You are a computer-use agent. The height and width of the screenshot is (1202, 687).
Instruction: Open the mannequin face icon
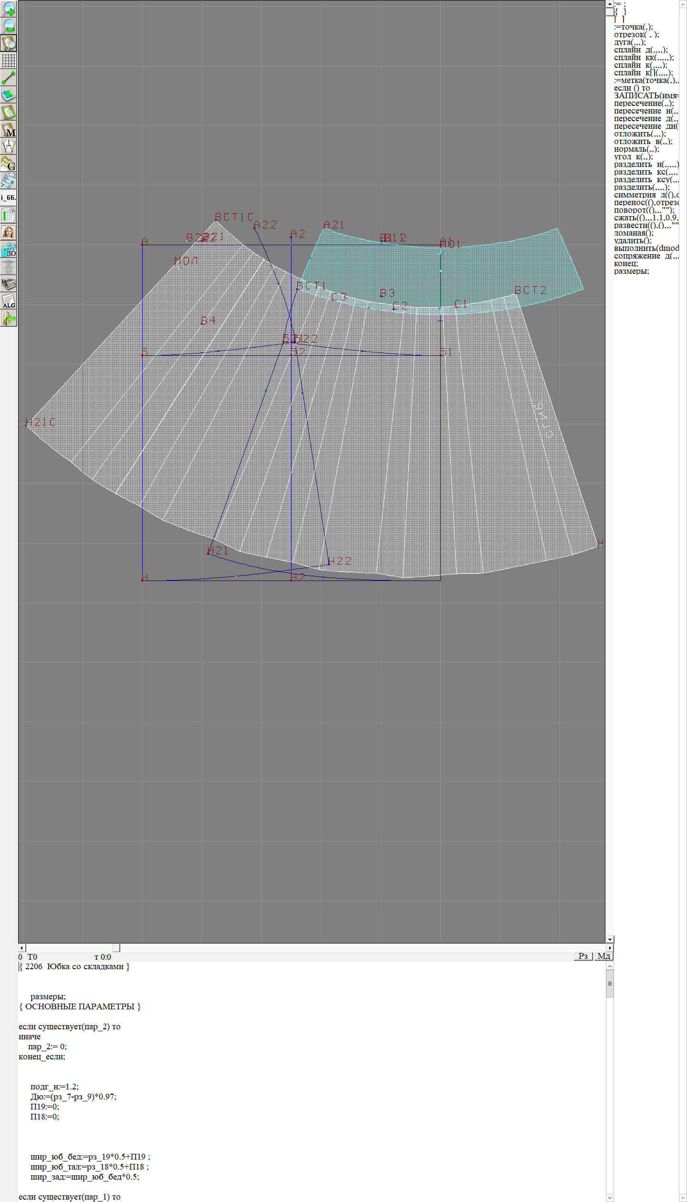[9, 232]
